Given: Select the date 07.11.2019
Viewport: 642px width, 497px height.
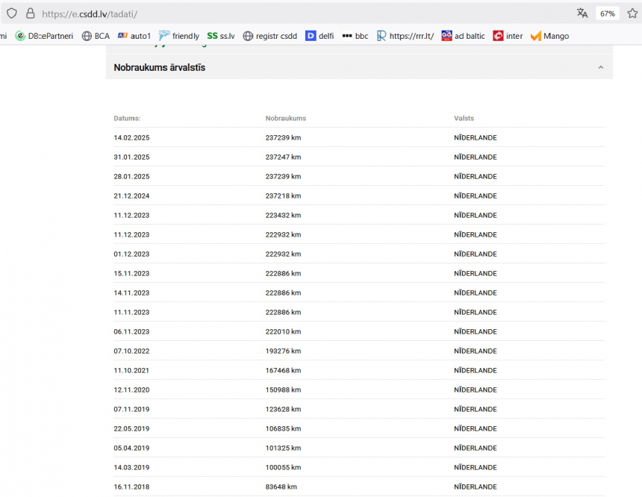Looking at the screenshot, I should pos(131,410).
